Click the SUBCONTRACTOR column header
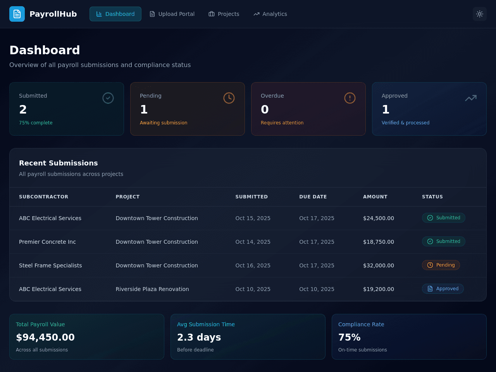This screenshot has width=496, height=372. (44, 197)
